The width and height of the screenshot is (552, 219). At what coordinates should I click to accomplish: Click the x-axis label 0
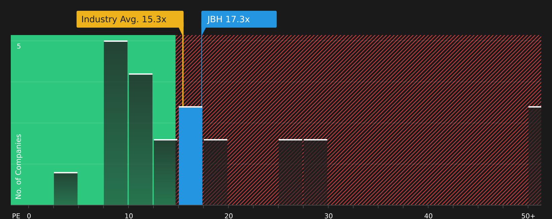pos(29,216)
